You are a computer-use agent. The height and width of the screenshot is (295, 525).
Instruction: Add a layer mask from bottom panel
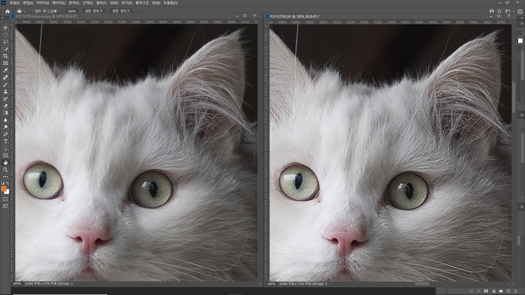click(x=486, y=291)
